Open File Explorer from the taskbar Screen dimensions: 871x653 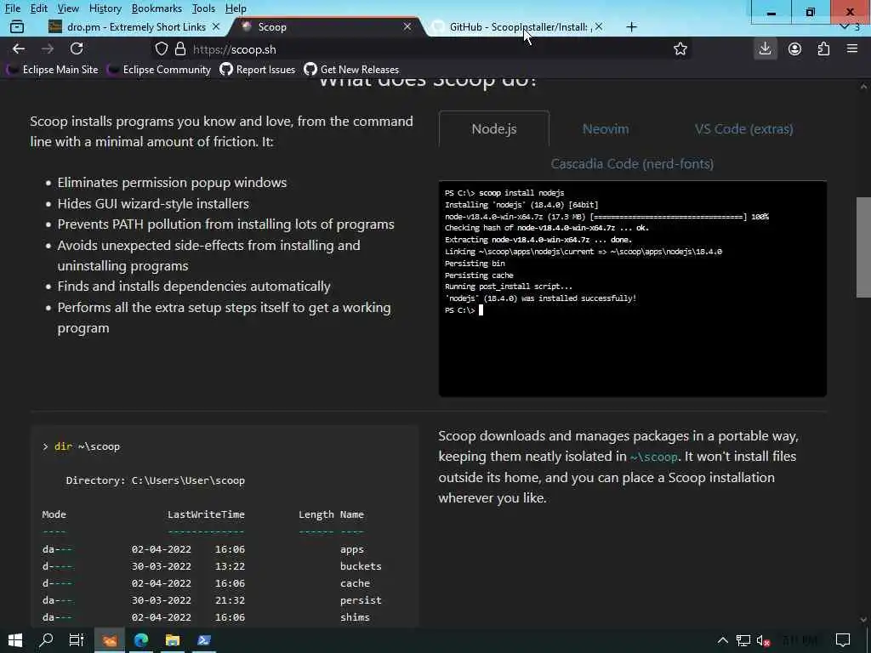point(172,640)
